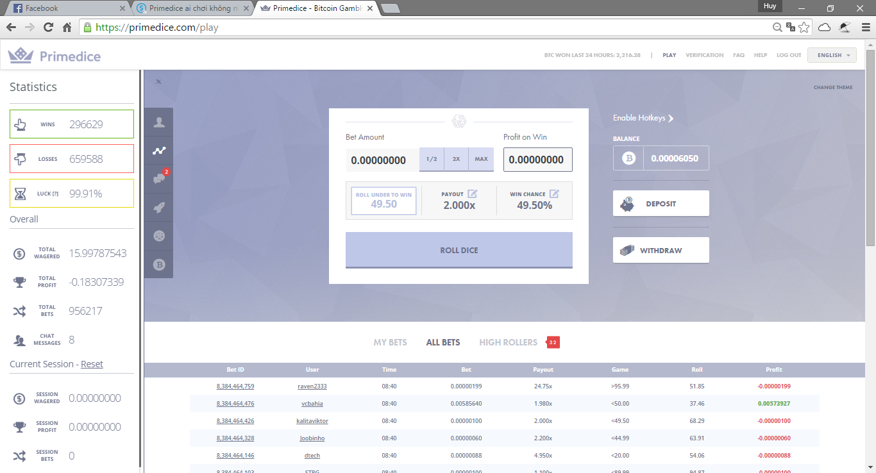This screenshot has height=473, width=876.
Task: Open the umbrella extension icon
Action: click(845, 28)
